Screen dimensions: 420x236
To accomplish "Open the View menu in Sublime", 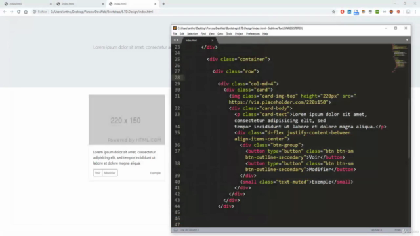I will click(x=211, y=34).
